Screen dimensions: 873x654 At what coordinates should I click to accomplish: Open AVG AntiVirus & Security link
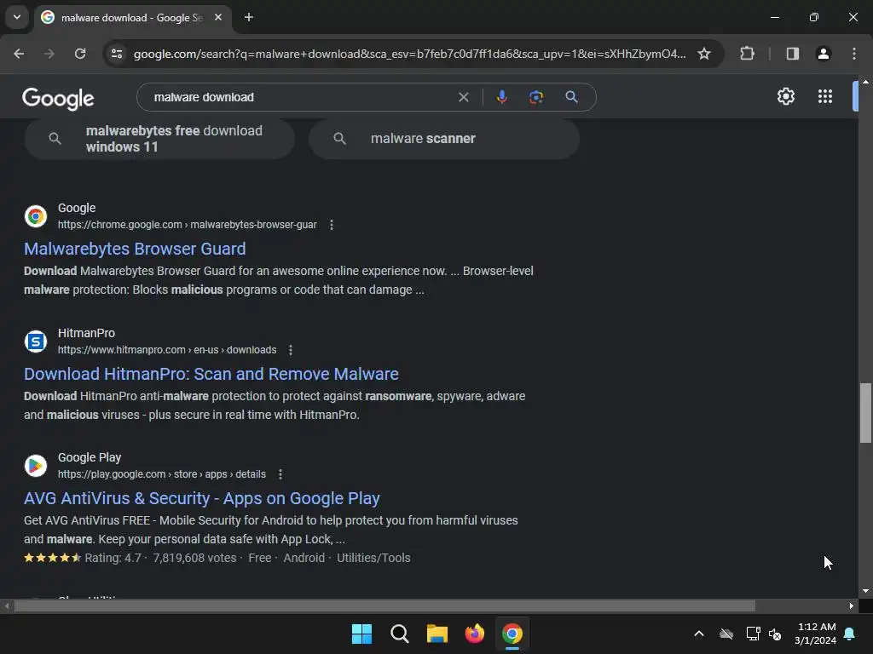201,498
